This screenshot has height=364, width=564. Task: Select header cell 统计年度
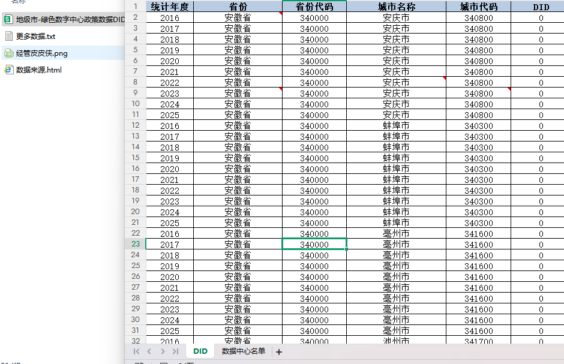coord(170,7)
